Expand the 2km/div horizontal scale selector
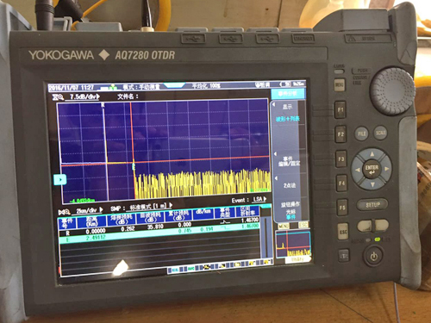 pyautogui.click(x=90, y=211)
